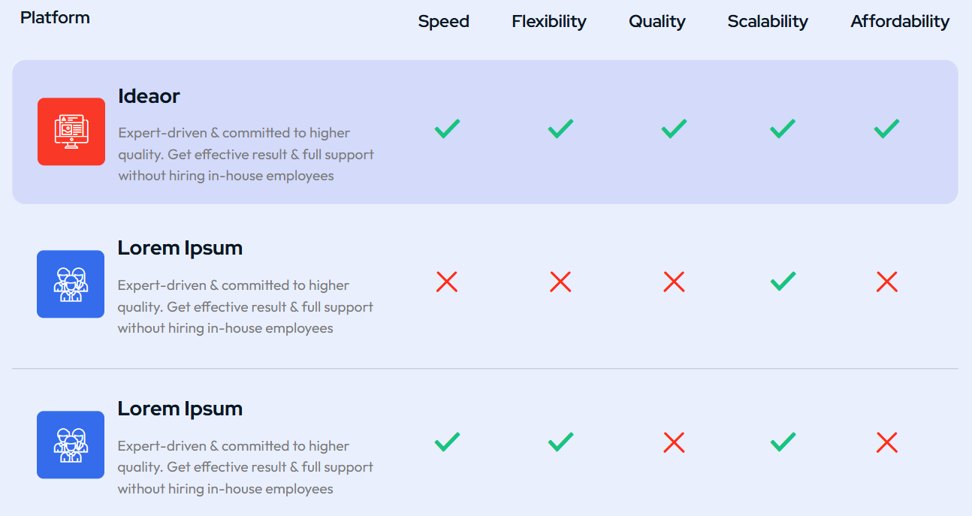Click the red Flexibility cross in the middle row

(x=560, y=282)
